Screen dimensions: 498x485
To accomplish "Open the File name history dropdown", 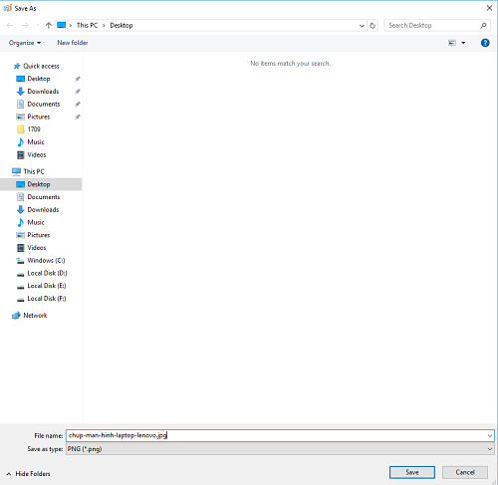I will 490,435.
